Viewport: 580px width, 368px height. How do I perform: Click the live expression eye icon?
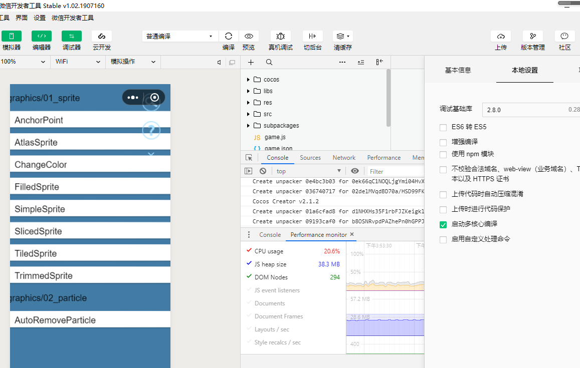tap(355, 171)
